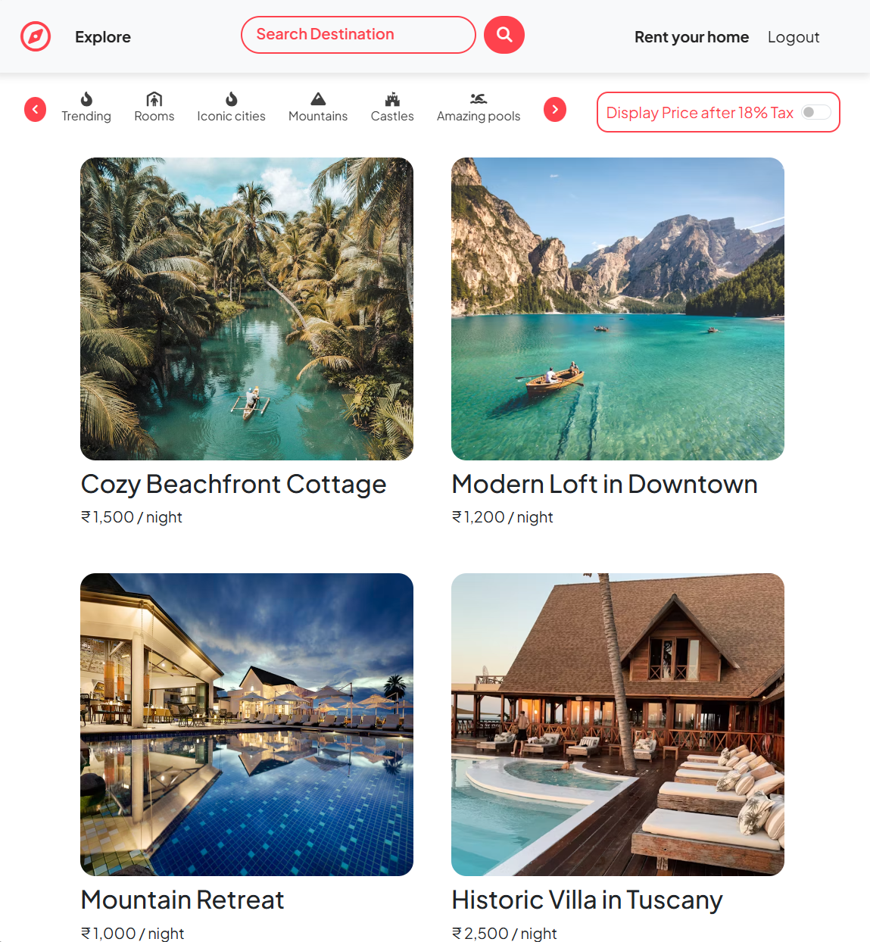Open the Explore menu item
This screenshot has height=942, width=870.
coord(103,37)
